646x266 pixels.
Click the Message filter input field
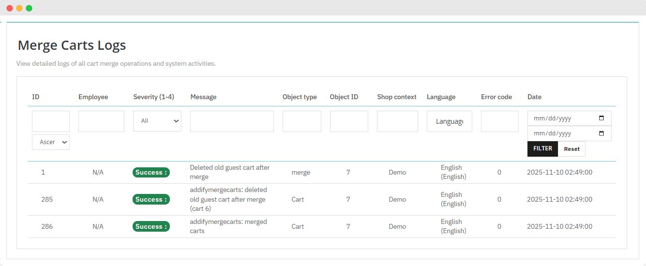[232, 121]
